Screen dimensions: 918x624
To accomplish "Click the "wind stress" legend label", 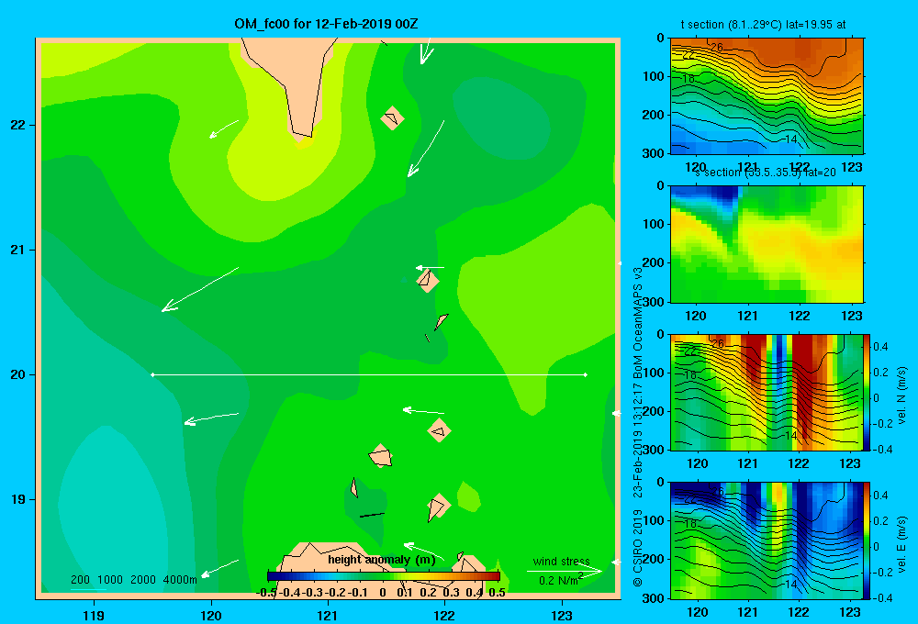I will coord(562,561).
